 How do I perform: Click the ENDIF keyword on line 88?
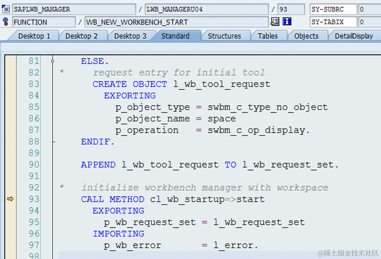click(95, 141)
